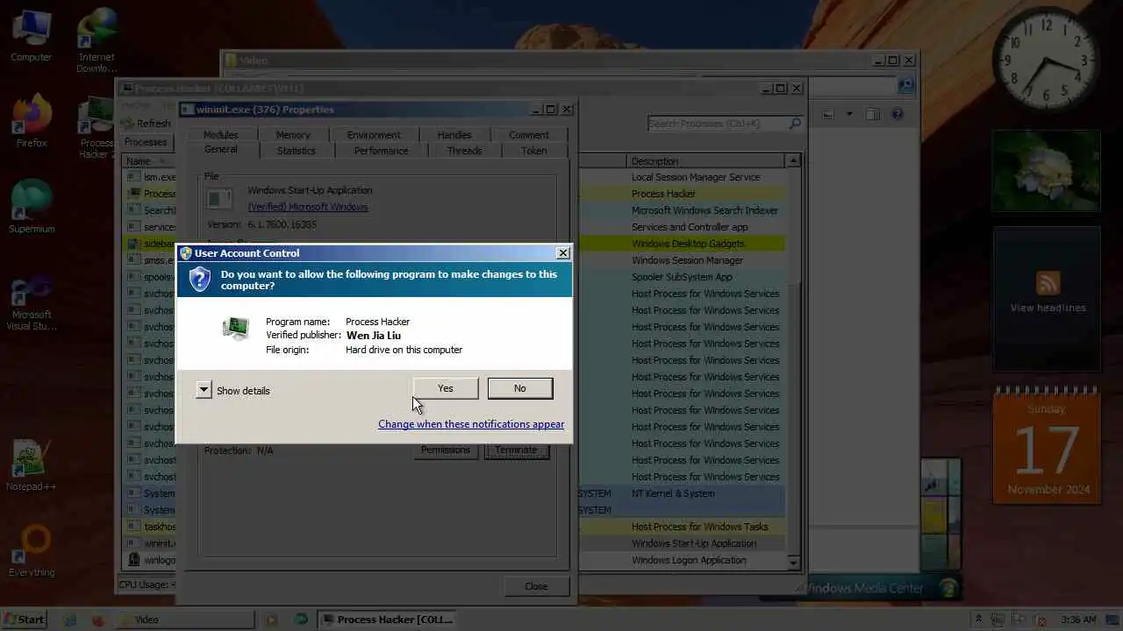Select 'Windows Session Manager' description cell

[x=687, y=260]
